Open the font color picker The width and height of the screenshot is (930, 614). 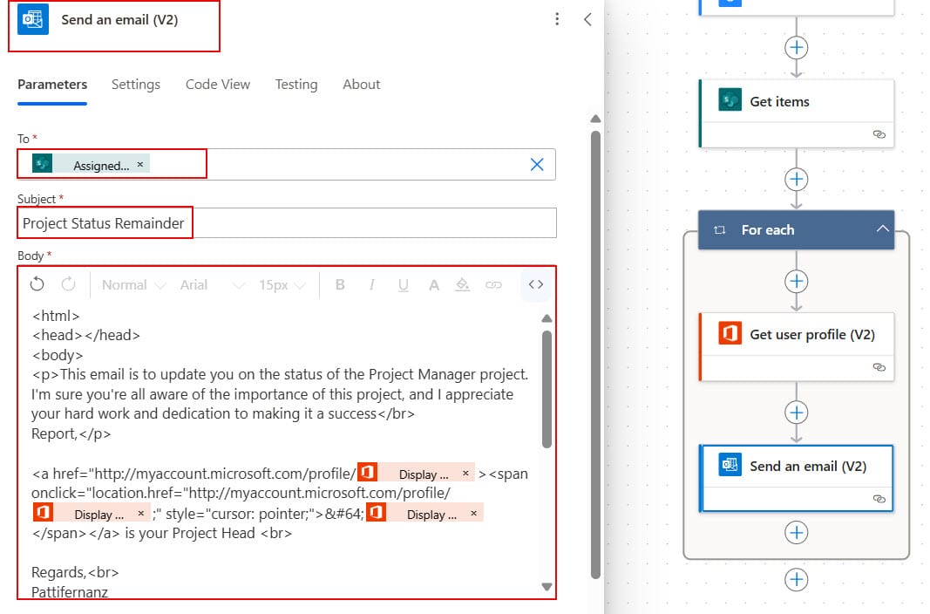pos(433,283)
